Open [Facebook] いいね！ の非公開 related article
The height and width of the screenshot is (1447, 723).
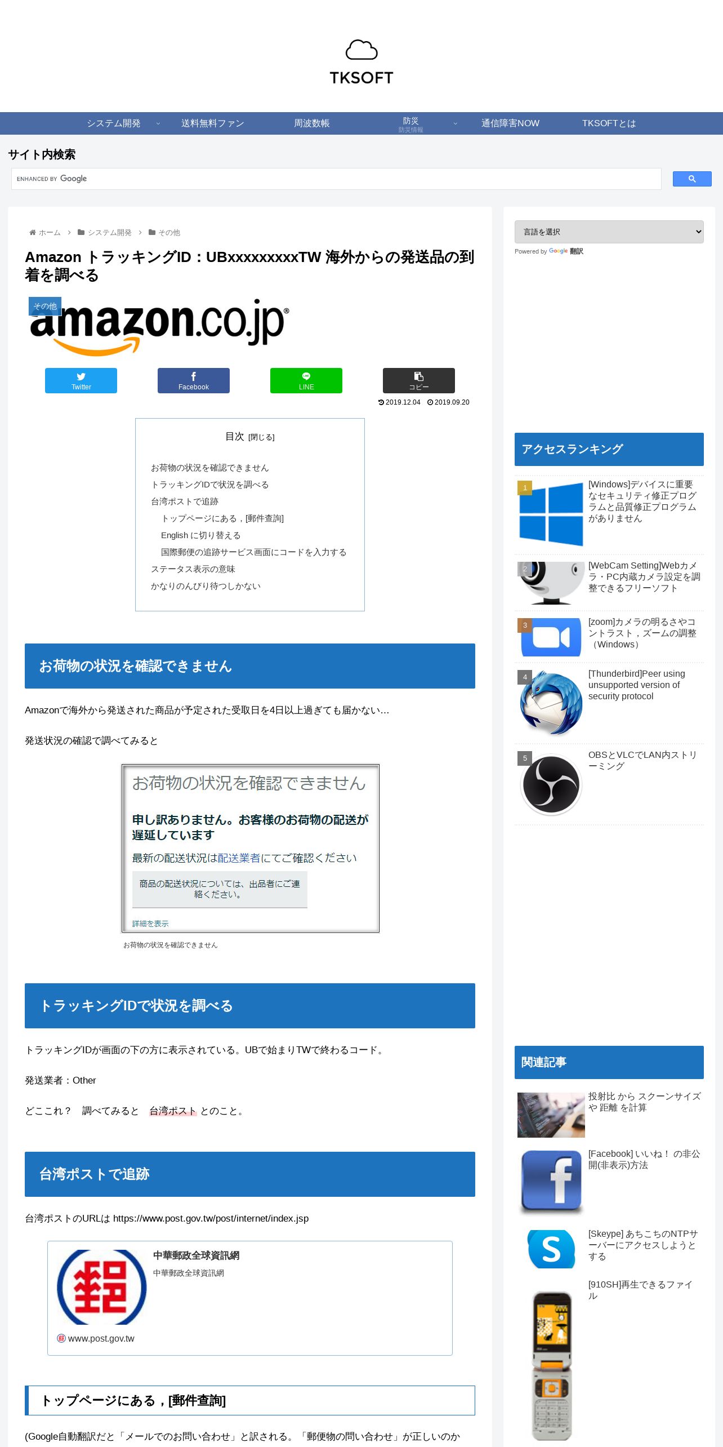[x=644, y=1159]
